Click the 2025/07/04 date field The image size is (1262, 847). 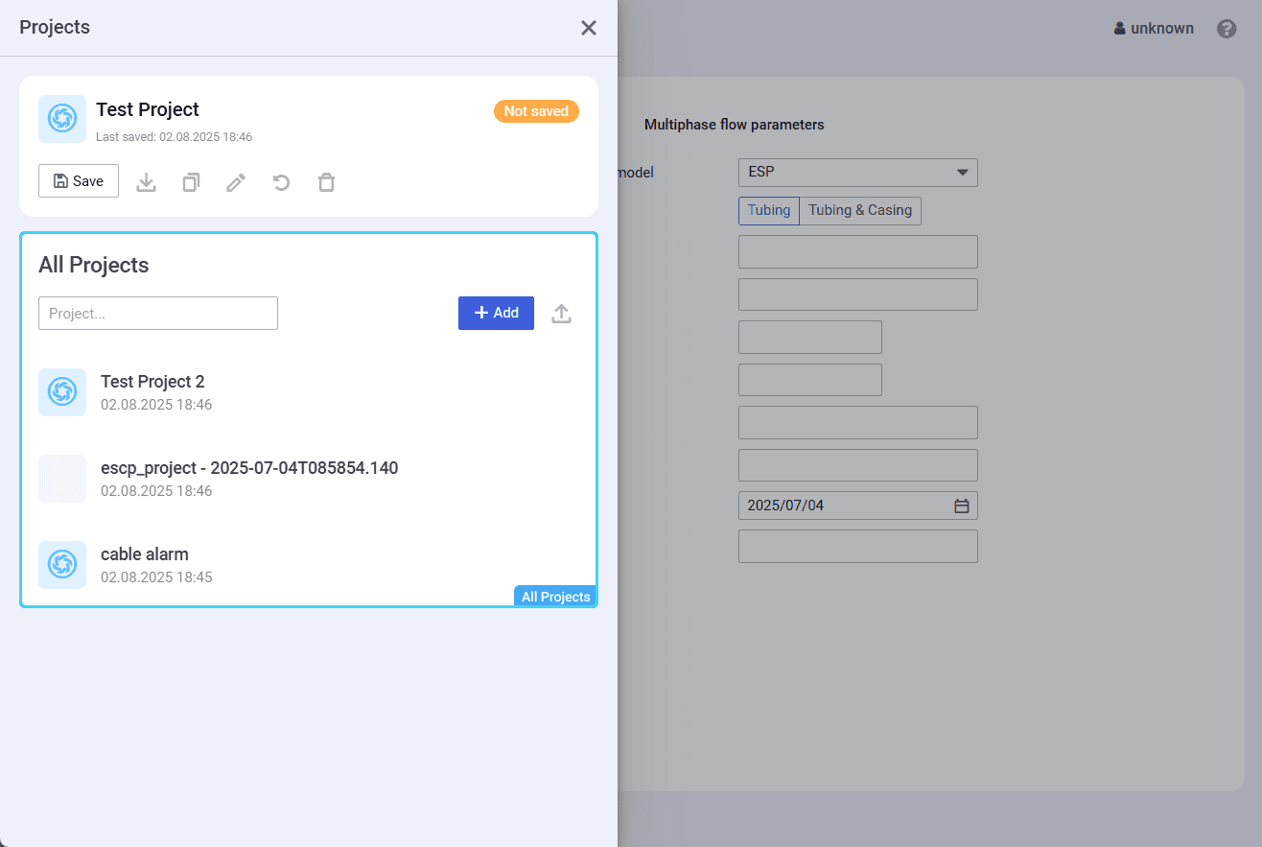tap(844, 506)
